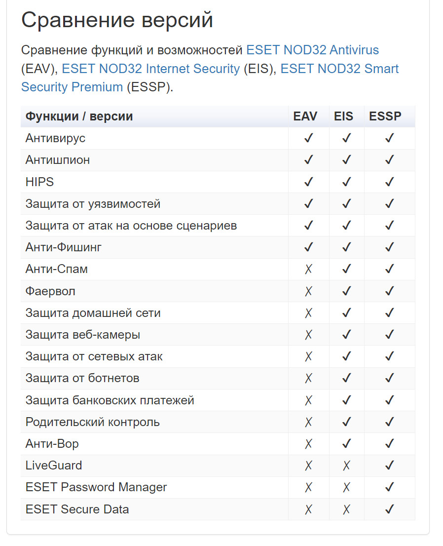
Task: Click the ESSP checkmark for Защита веб-камеры
Action: click(x=389, y=335)
